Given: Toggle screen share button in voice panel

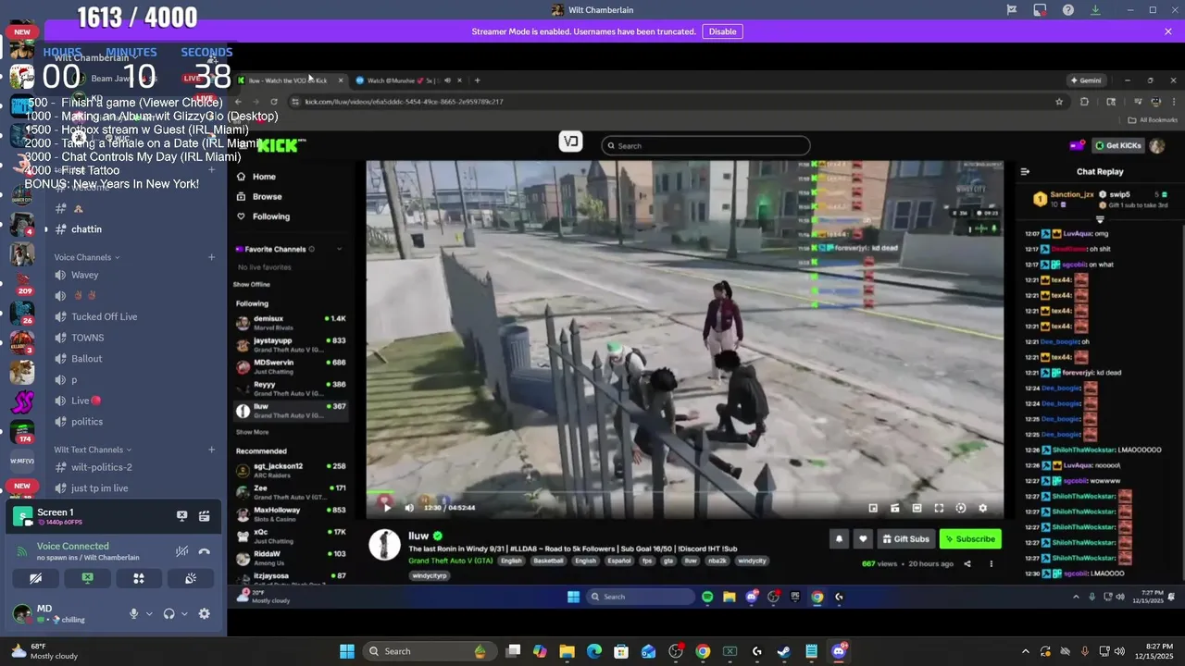Looking at the screenshot, I should coord(87,578).
